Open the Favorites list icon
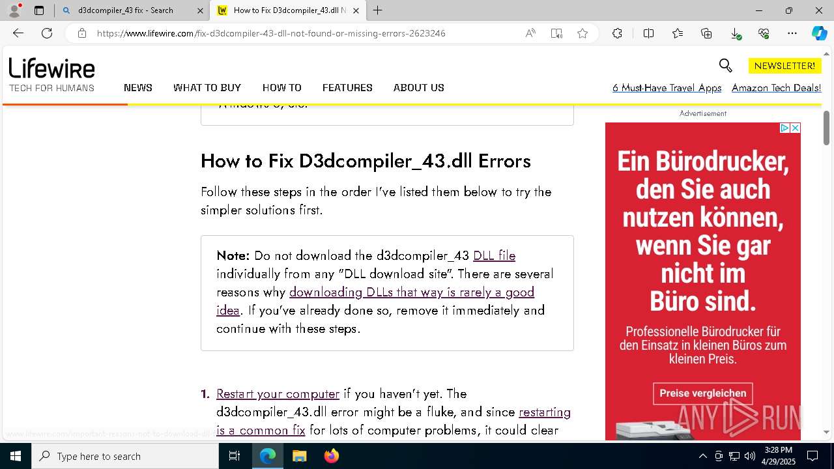The width and height of the screenshot is (834, 469). coord(678,33)
